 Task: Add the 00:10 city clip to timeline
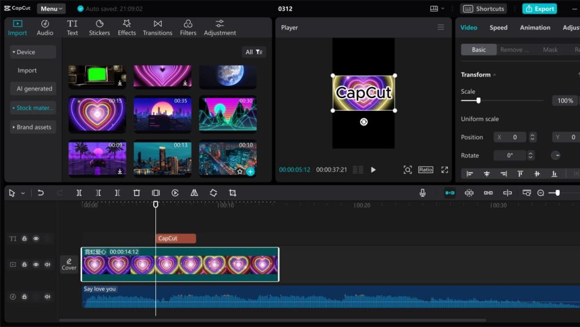click(251, 171)
